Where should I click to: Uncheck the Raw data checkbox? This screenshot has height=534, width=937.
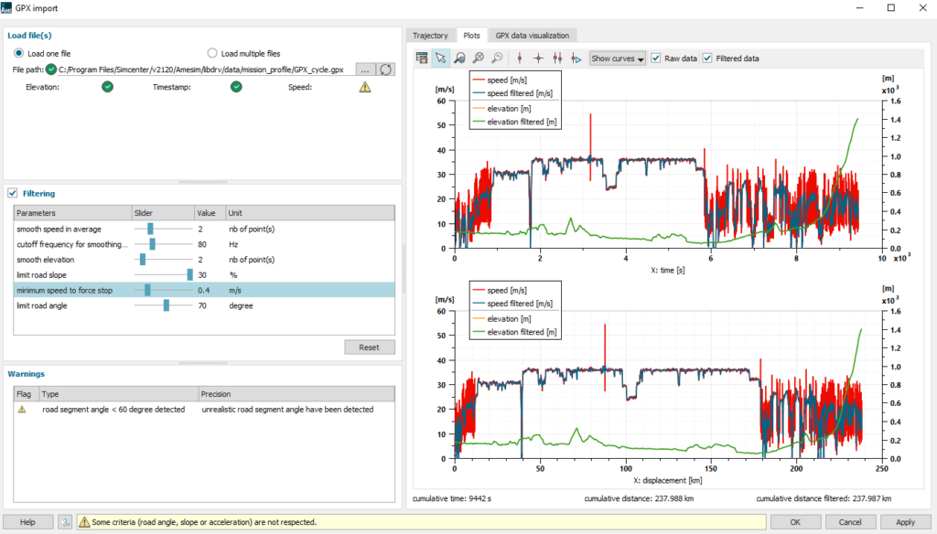(656, 58)
